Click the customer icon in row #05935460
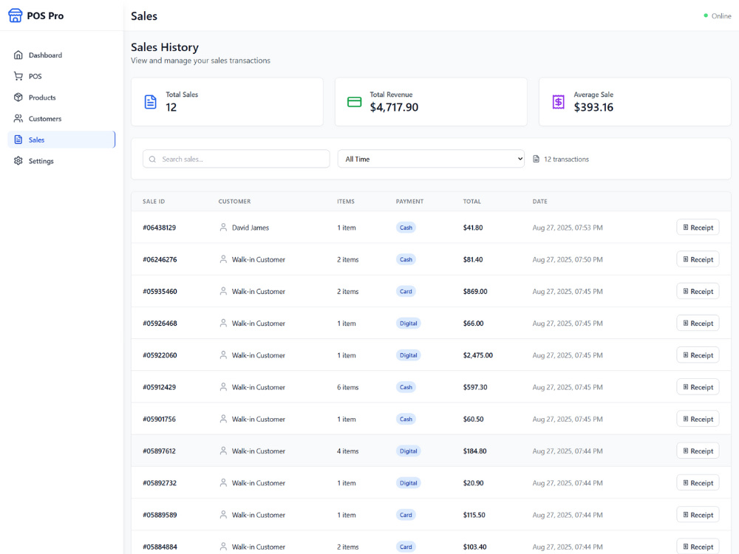This screenshot has height=554, width=739. (223, 292)
